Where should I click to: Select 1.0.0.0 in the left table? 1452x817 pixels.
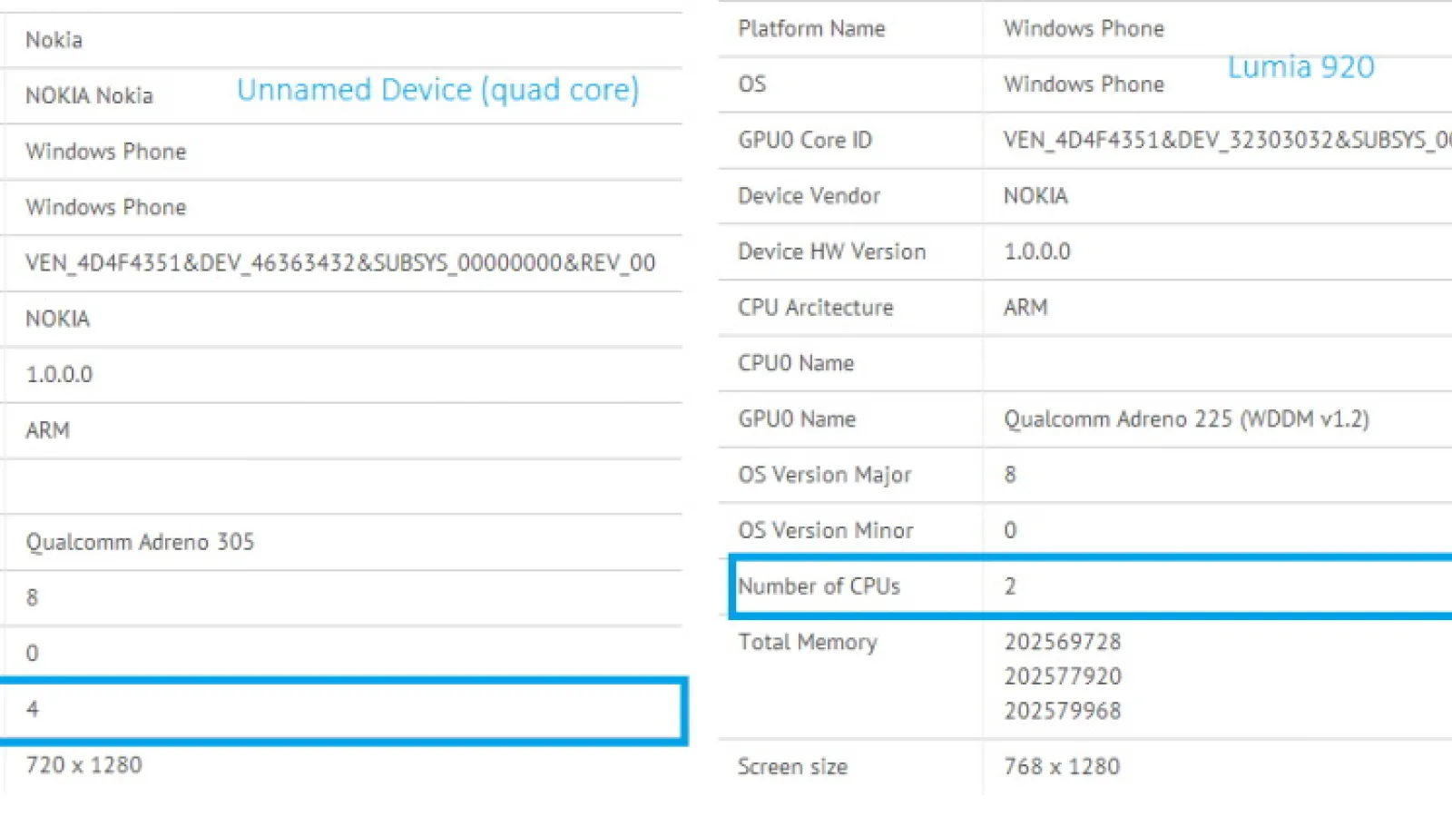[x=59, y=374]
